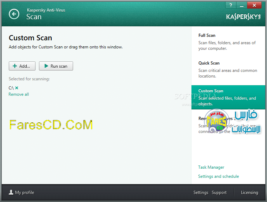Image resolution: width=267 pixels, height=202 pixels.
Task: Start scanning with Run scan button
Action: [56, 66]
